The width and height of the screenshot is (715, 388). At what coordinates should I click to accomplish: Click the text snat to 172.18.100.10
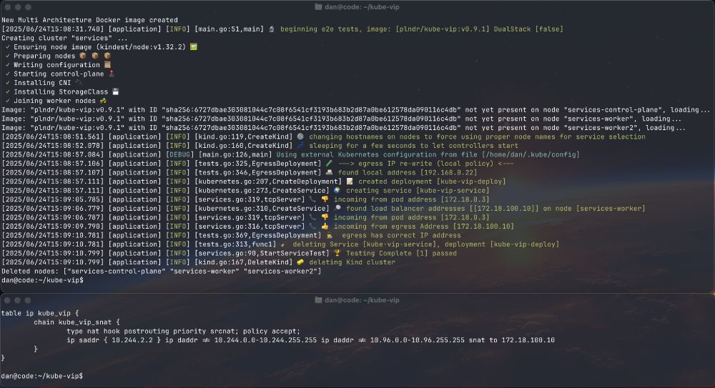click(x=512, y=340)
